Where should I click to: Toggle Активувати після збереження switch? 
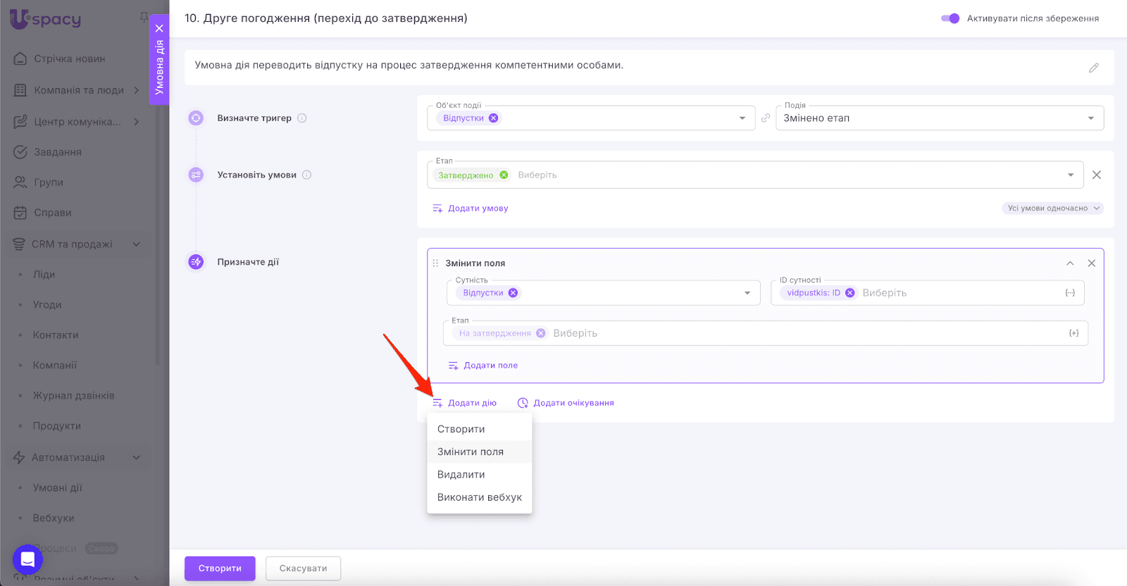click(950, 18)
